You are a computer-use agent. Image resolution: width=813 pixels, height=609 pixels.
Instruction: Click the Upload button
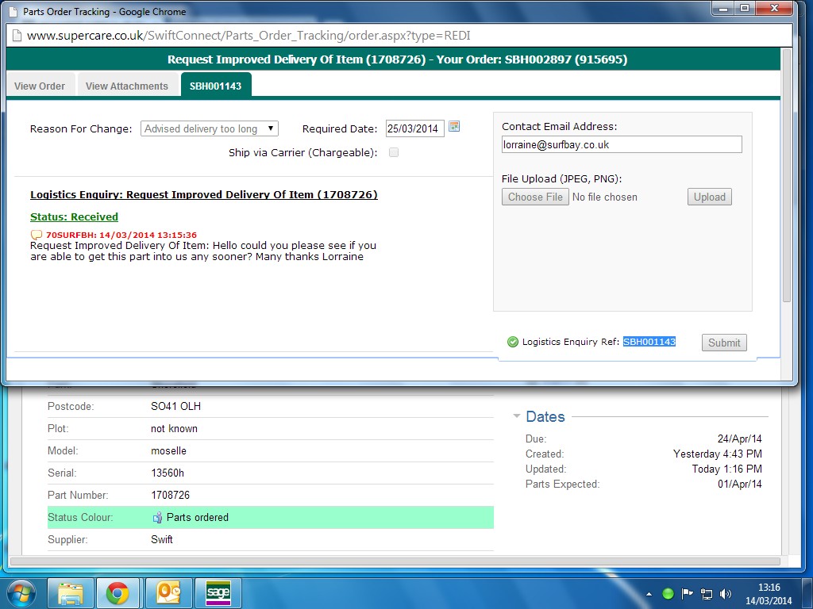(709, 197)
